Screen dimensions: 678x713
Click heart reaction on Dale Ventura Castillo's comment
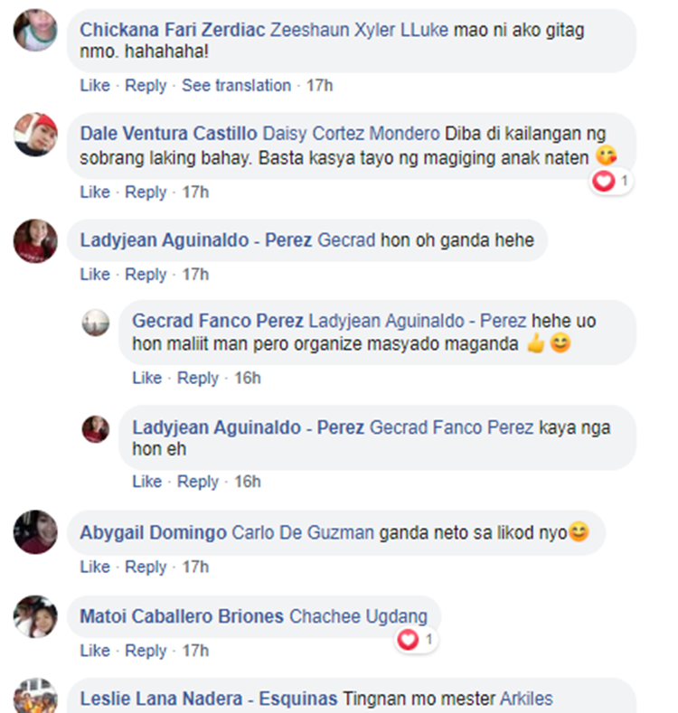click(611, 182)
